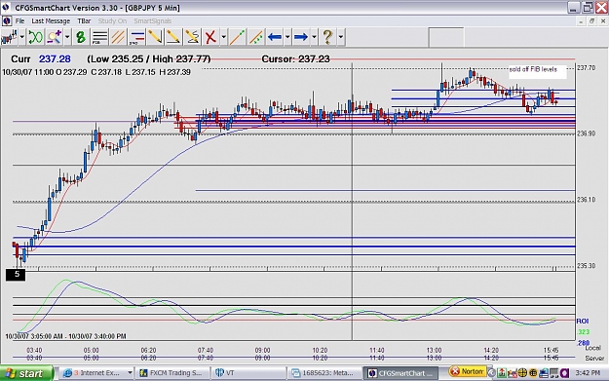Image resolution: width=609 pixels, height=381 pixels.
Task: Select the blue and red horizontal lines tool
Action: click(x=136, y=37)
